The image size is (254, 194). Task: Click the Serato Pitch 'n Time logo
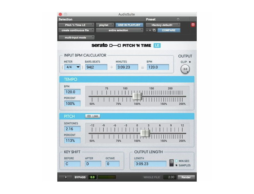(x=126, y=45)
